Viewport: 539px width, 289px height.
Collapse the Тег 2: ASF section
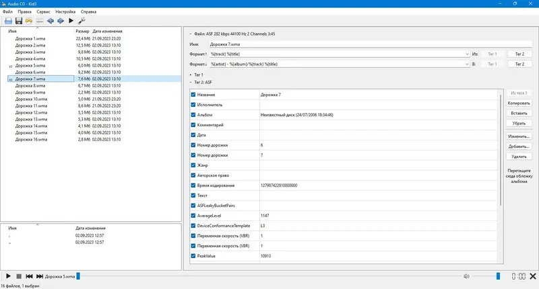click(191, 82)
